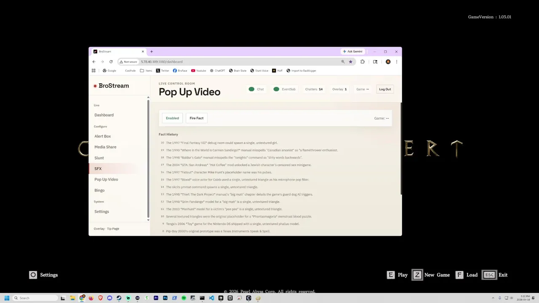Open Steam from the taskbar
The width and height of the screenshot is (539, 303).
tap(119, 298)
